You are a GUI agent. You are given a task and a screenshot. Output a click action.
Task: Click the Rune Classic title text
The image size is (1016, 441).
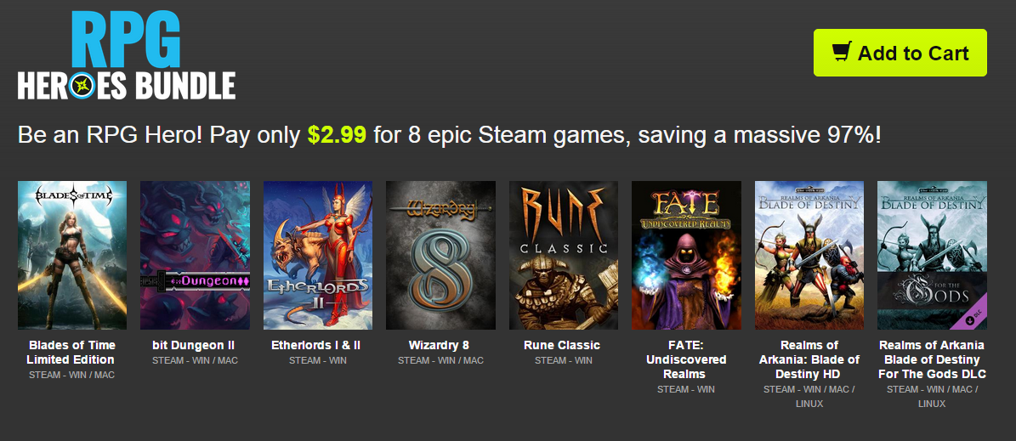pos(562,345)
